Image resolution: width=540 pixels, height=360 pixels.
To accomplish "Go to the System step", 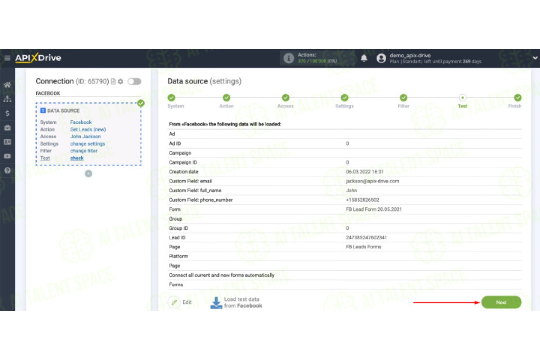I will tap(171, 98).
